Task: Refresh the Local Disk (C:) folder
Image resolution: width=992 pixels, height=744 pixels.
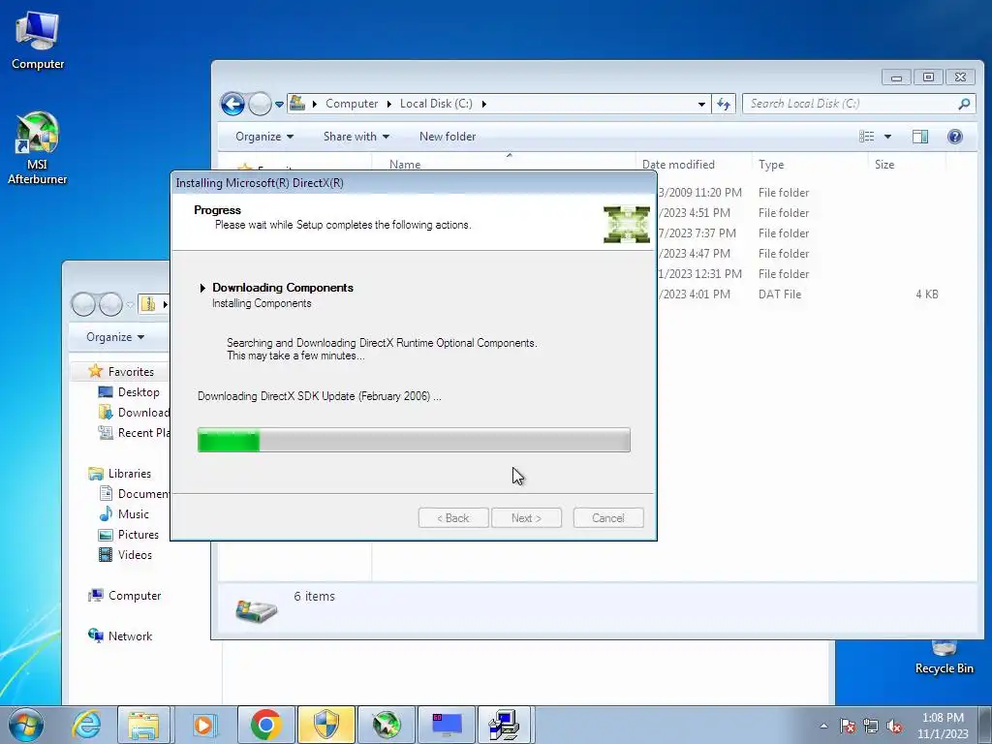Action: (723, 105)
